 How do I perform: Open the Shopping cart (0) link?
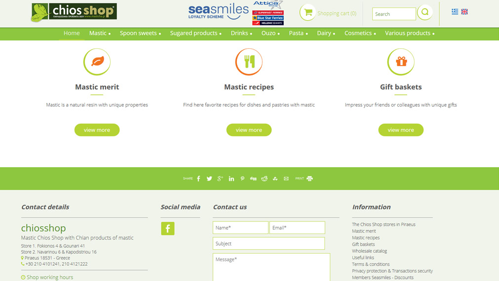[336, 13]
